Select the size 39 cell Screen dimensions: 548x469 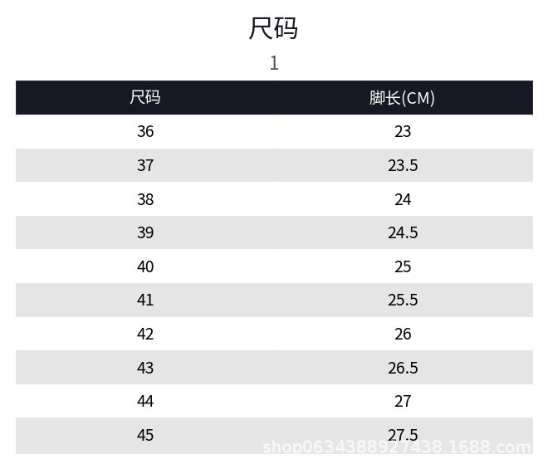pyautogui.click(x=145, y=232)
